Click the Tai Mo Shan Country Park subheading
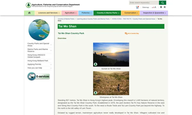This screenshot has height=115, width=192. 71,33
